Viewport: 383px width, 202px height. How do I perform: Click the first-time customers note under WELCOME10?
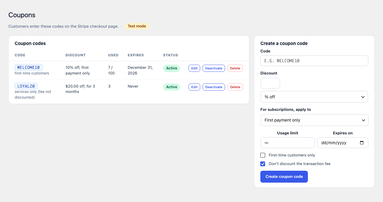point(32,73)
